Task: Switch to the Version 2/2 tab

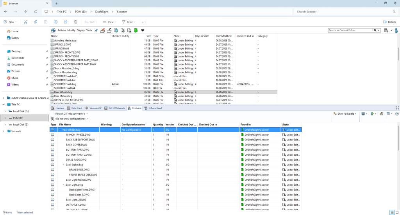Action: 93,108
